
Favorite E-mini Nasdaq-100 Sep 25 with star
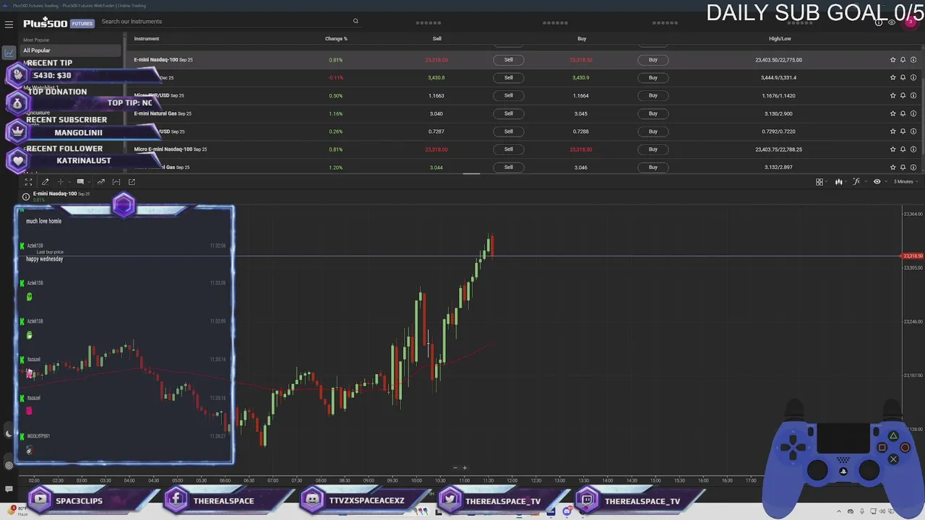pos(892,60)
